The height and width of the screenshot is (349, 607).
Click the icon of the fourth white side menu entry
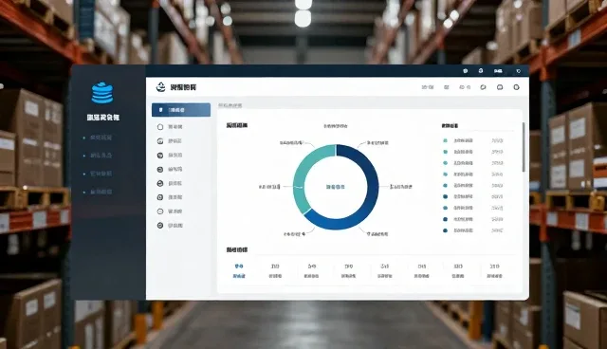pyautogui.click(x=160, y=156)
